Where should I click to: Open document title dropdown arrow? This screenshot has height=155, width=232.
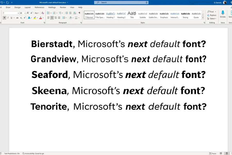click(x=68, y=3)
